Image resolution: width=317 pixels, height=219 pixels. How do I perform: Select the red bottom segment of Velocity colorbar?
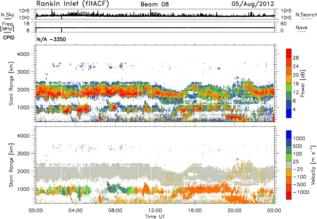coord(289,196)
